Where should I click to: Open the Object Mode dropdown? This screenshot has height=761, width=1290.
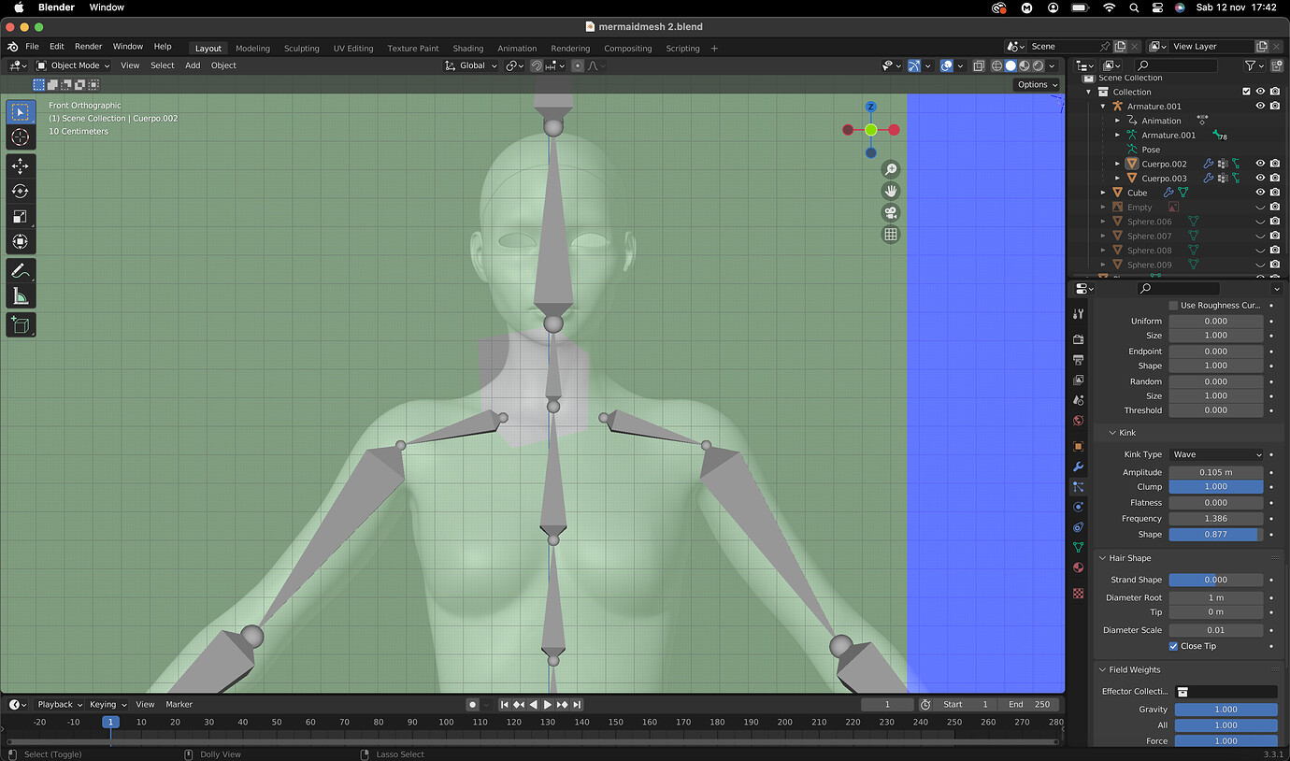[x=73, y=65]
